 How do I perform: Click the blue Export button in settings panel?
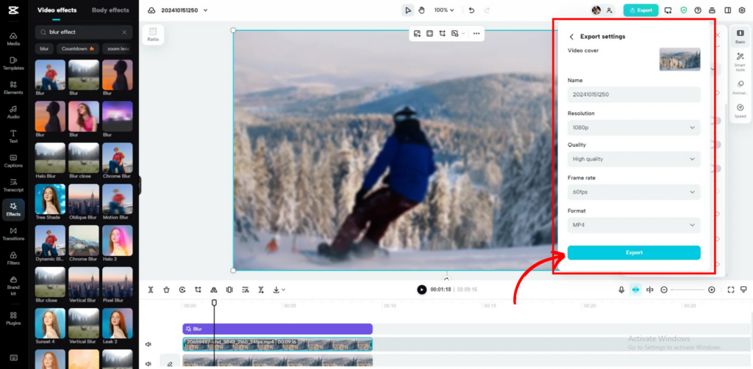tap(633, 252)
